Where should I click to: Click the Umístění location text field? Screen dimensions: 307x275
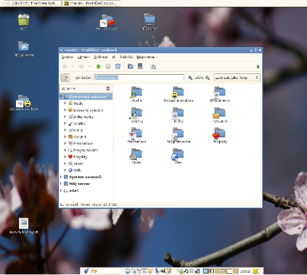[x=139, y=78]
